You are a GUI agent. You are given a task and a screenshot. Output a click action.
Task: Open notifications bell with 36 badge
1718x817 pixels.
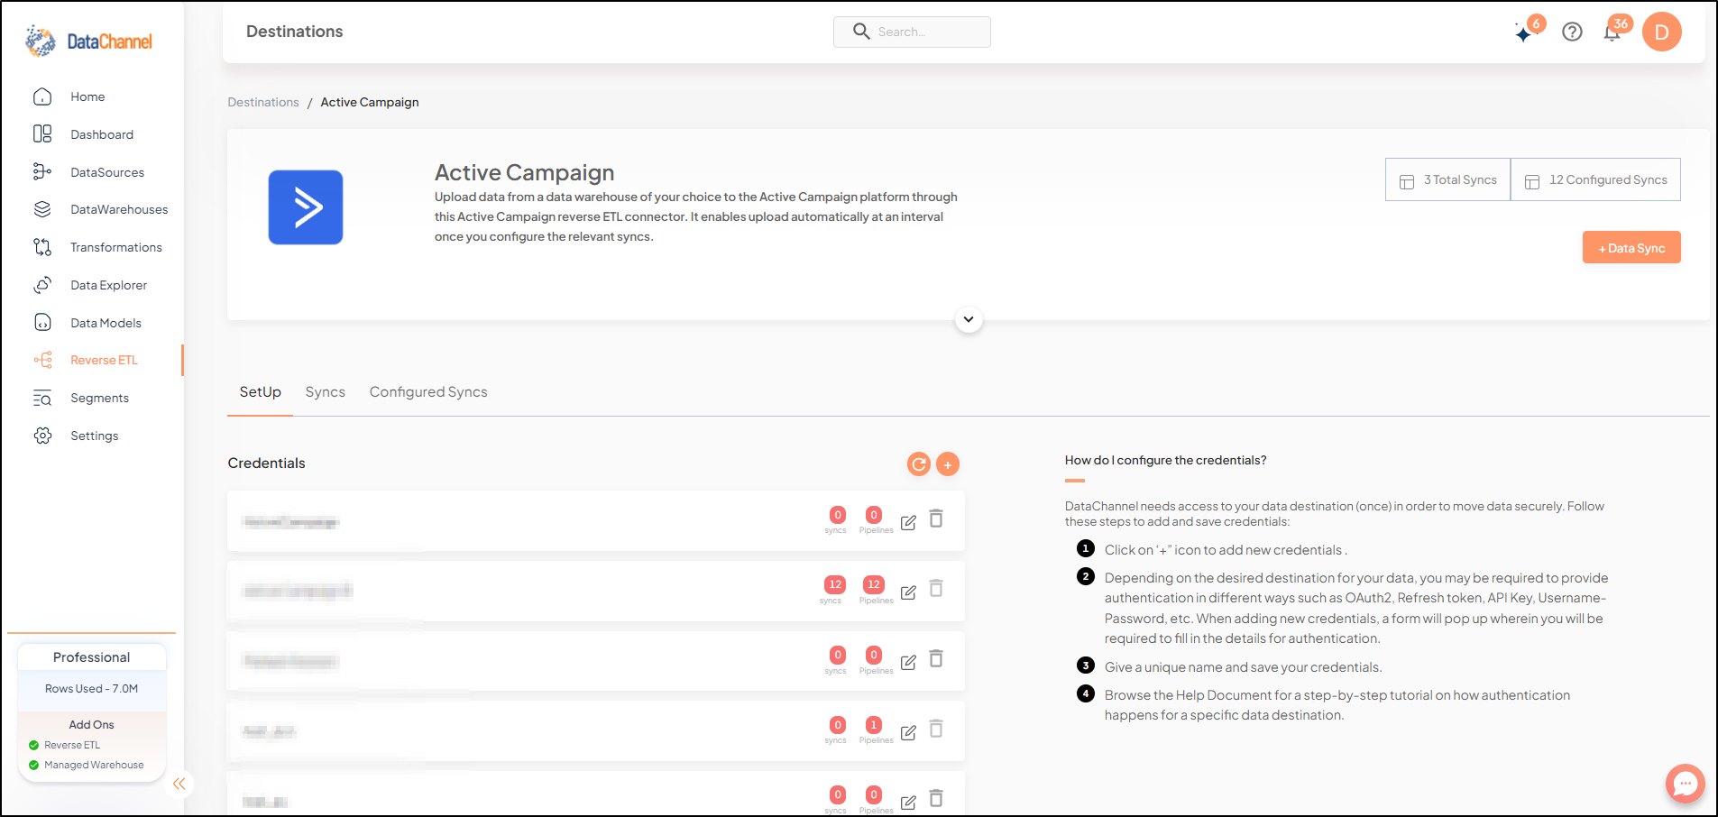click(1614, 31)
